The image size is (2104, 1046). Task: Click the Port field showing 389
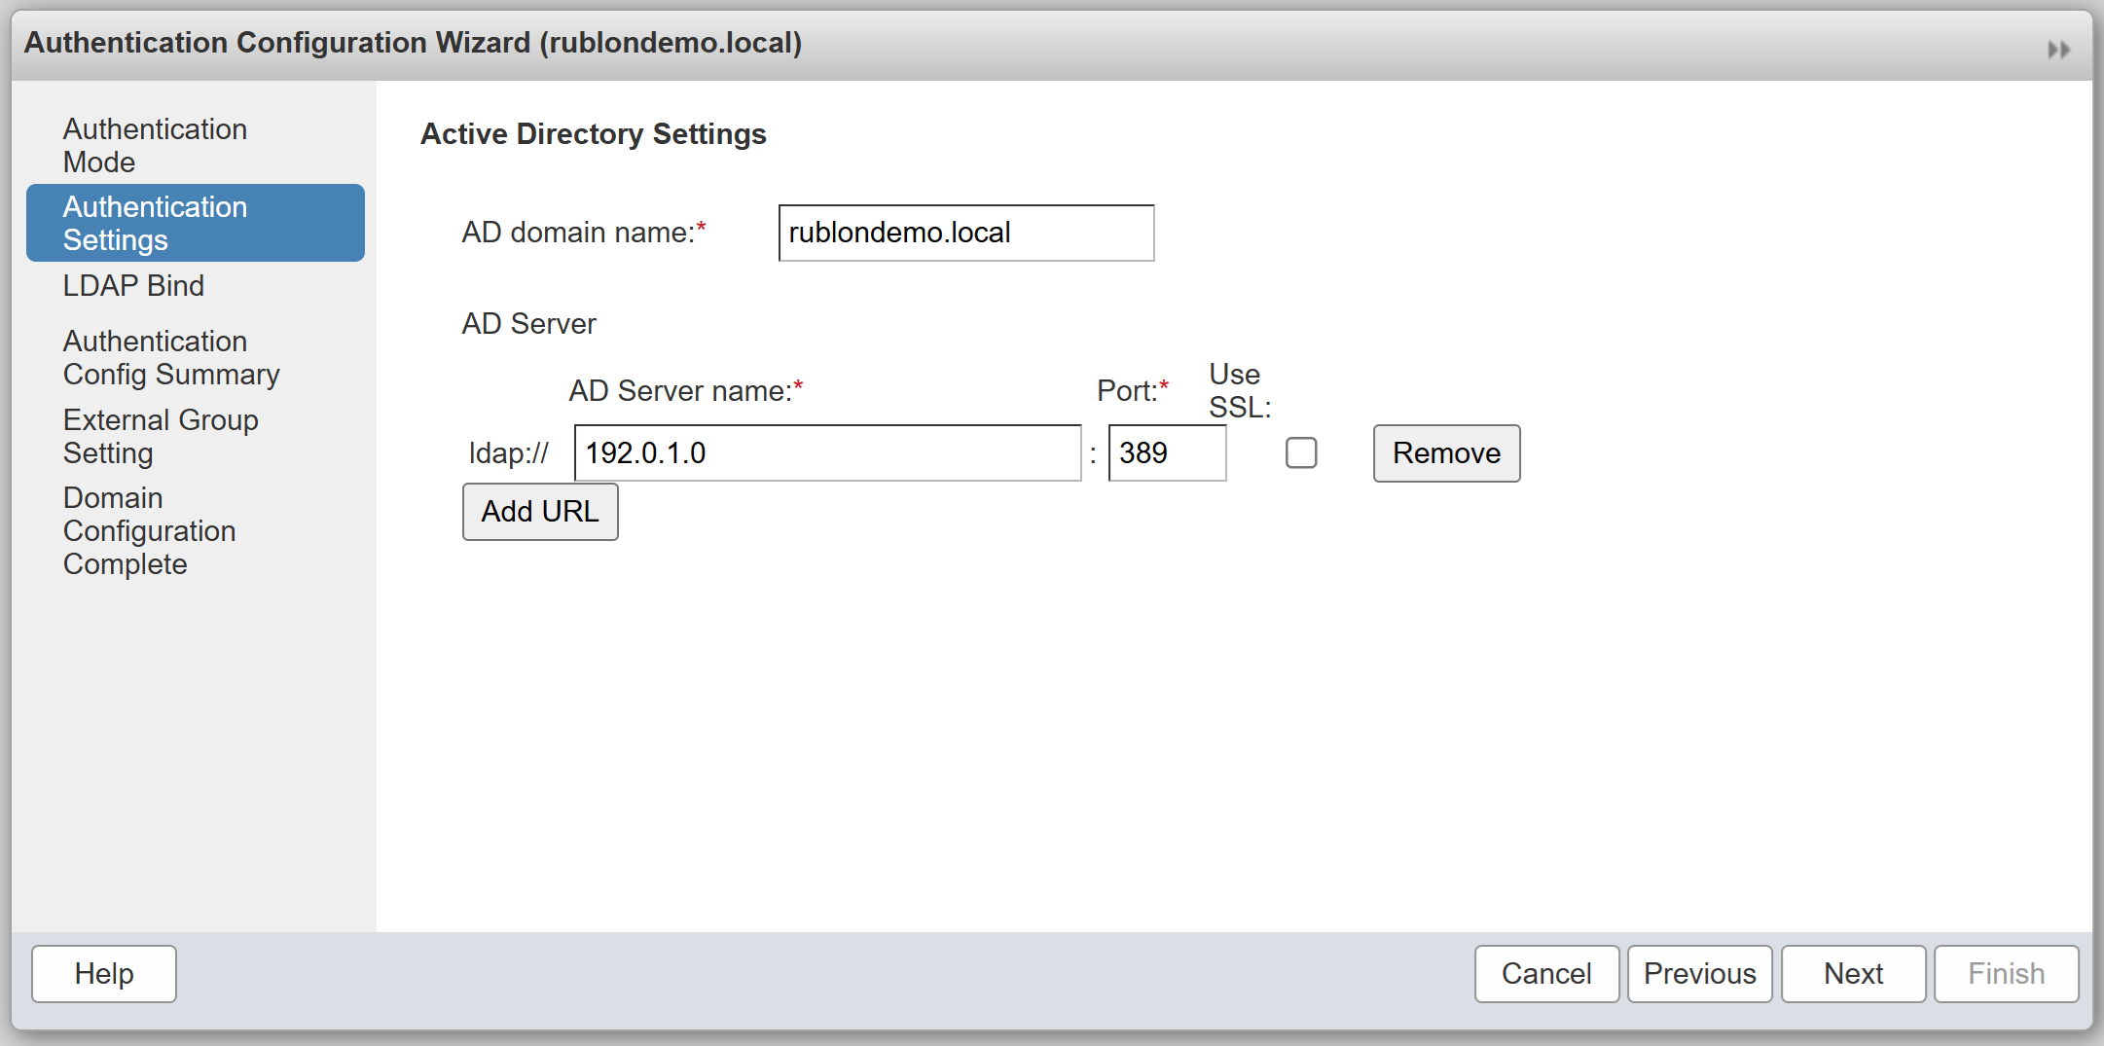1166,453
